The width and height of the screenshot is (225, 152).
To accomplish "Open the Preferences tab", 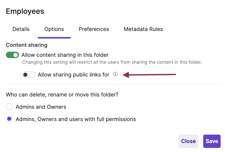I will click(94, 29).
